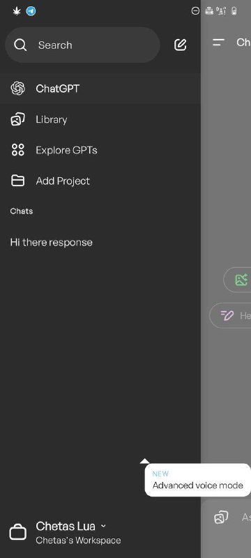251x558 pixels.
Task: Expand the Chetas Lua account chevron
Action: 103,526
